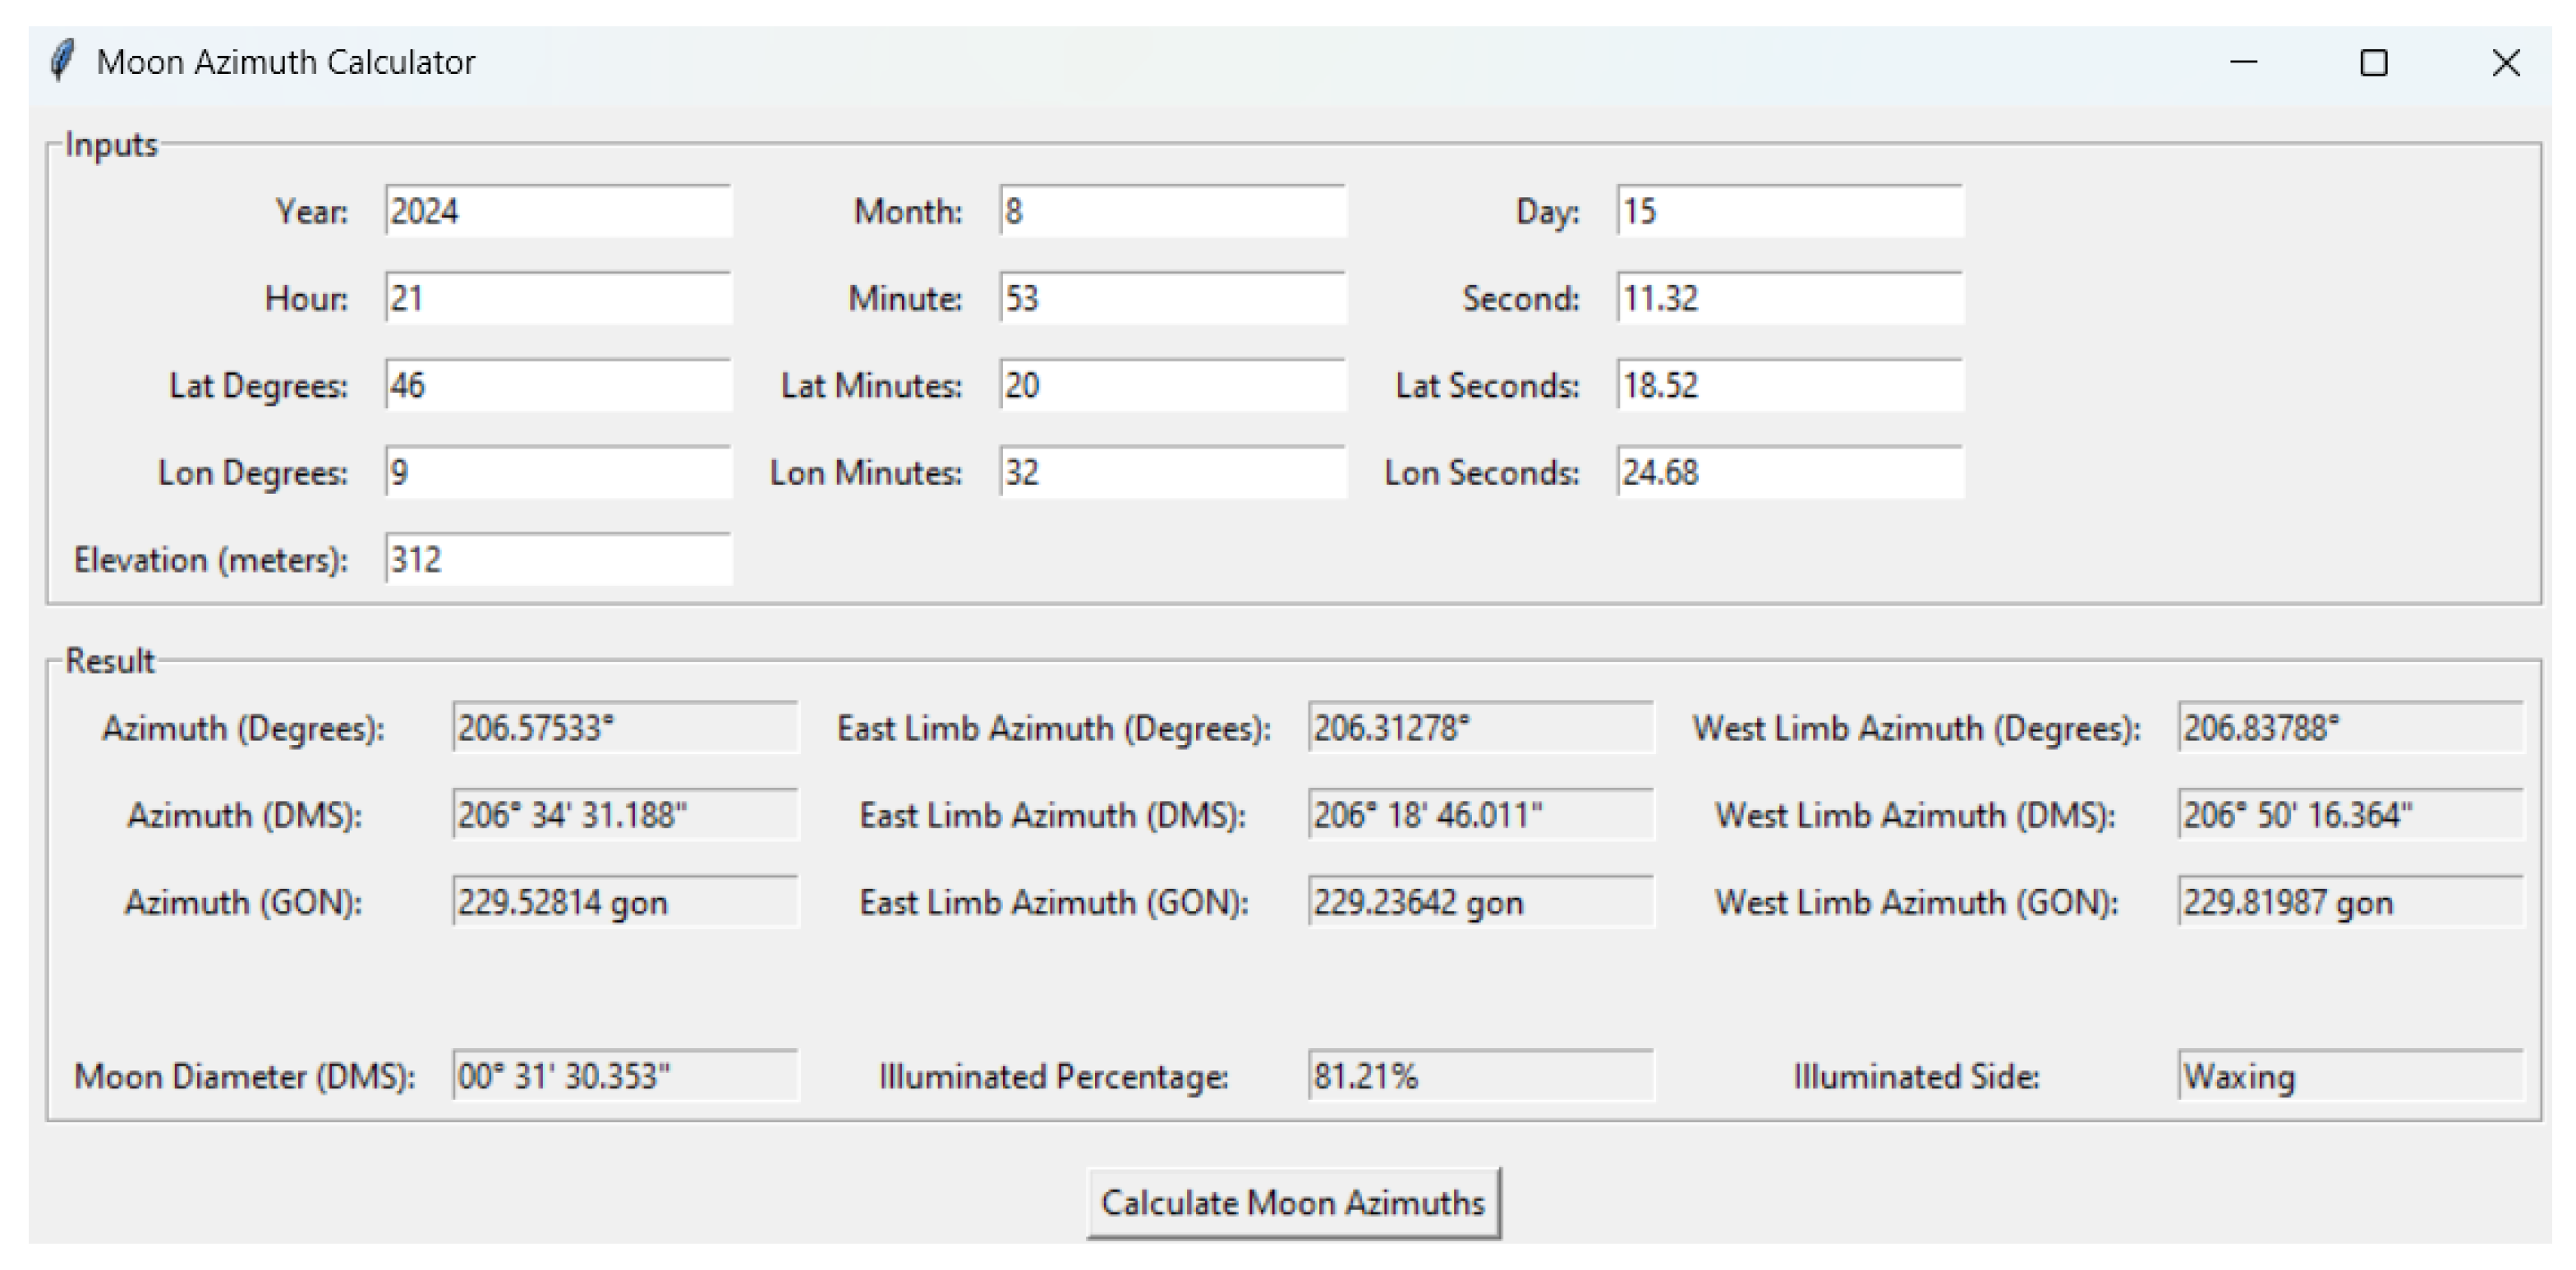Click the 'Lon Degrees:' label
The height and width of the screenshot is (1270, 2576).
(253, 473)
